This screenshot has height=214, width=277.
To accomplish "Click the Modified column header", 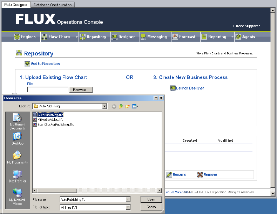I will (x=225, y=140).
